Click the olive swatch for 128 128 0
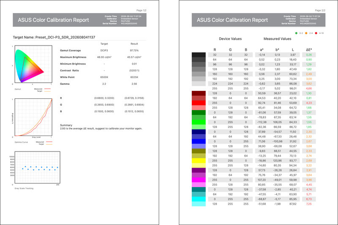 [199, 151]
